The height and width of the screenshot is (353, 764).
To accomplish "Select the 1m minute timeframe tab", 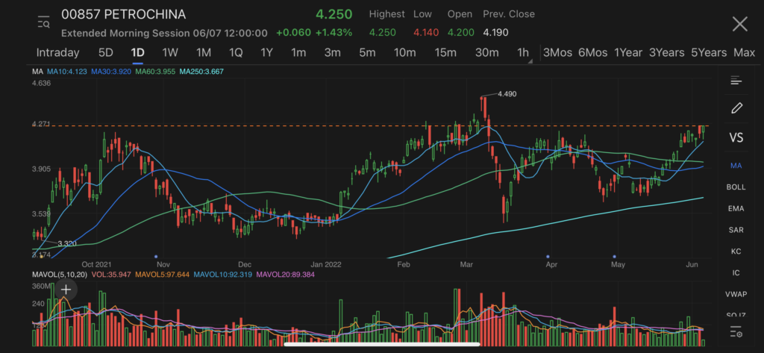I will pyautogui.click(x=298, y=53).
